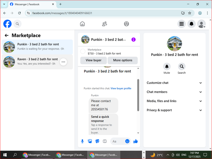The image size is (212, 159).
Task: Expand Privacy & support section
Action: 174,110
